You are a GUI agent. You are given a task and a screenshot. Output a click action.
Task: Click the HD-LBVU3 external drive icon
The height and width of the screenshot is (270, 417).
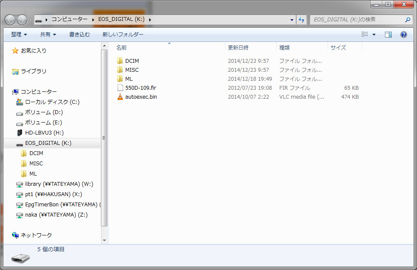click(19, 132)
